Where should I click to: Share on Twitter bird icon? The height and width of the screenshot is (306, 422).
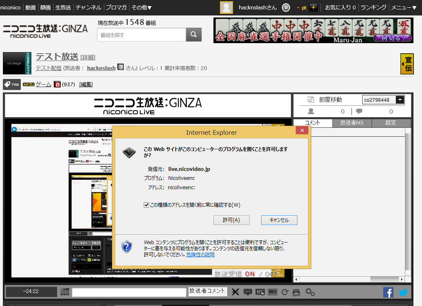pos(403,292)
